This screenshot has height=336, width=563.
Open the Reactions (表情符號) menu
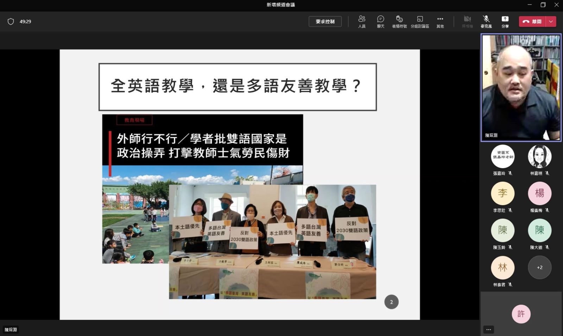(399, 21)
